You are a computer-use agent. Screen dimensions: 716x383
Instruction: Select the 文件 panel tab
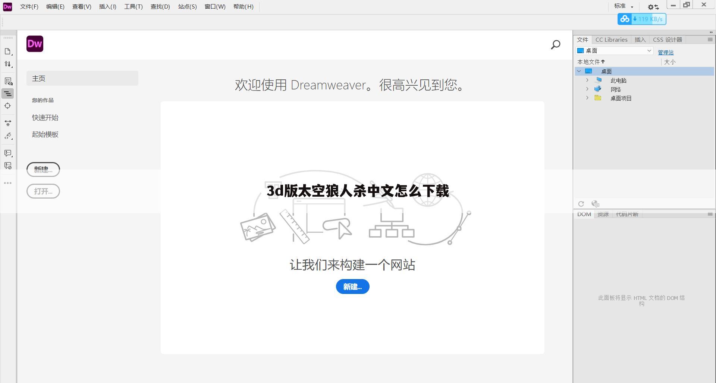[x=582, y=39]
